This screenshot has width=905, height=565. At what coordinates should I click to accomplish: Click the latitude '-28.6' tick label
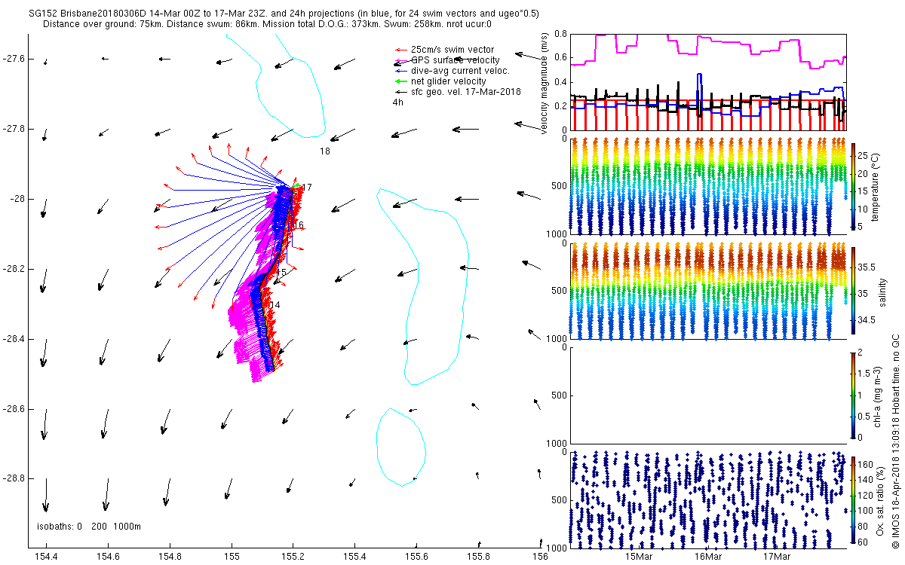click(15, 409)
